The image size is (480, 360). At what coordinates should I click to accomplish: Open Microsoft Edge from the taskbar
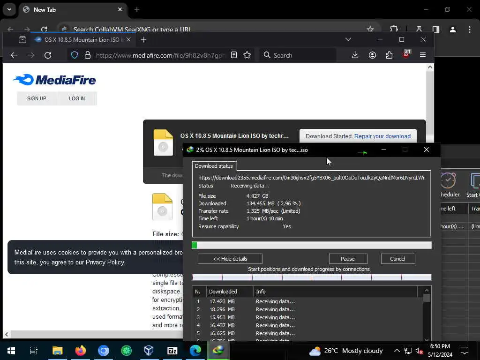pos(195,351)
